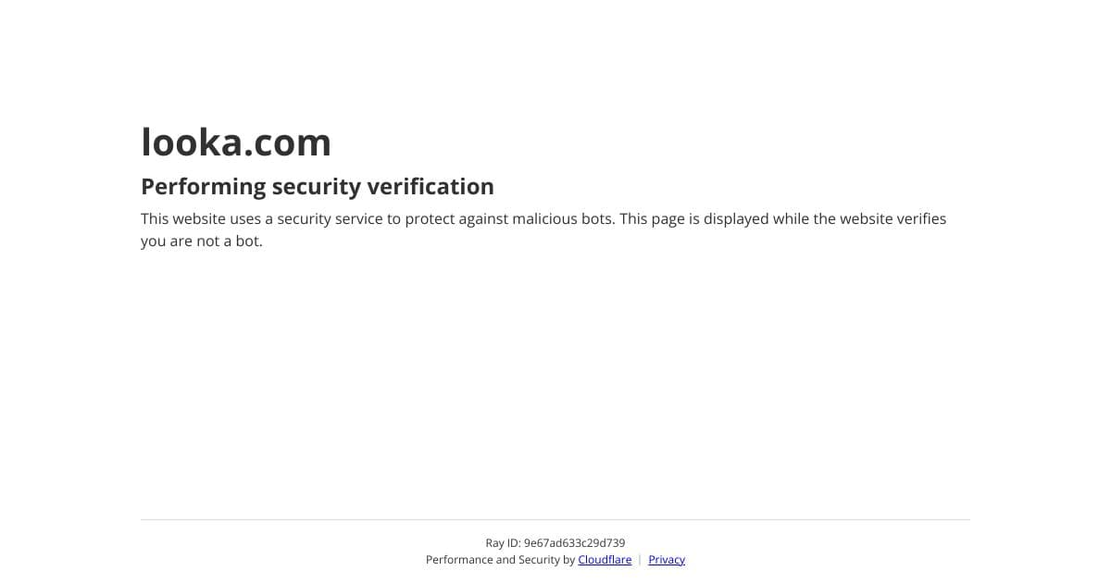Screen dimensions: 1111x583
Task: Click the line "you are not a bot."
Action: click(202, 242)
